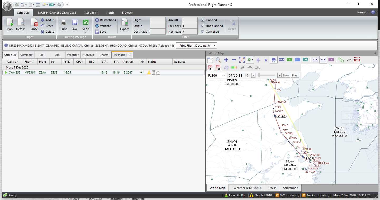Open route Restrictions
Viewport: 380px width, 200px height.
click(x=106, y=20)
